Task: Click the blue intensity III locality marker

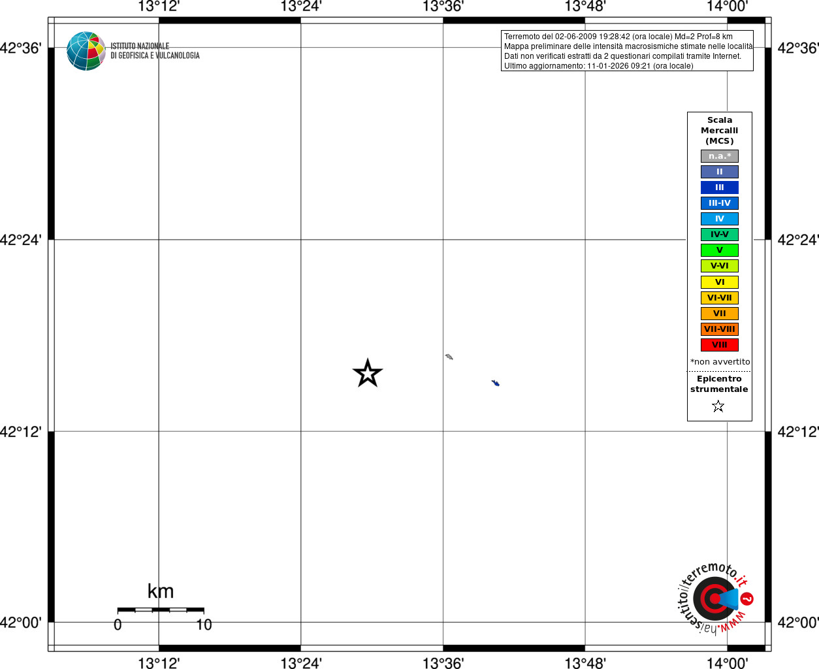Action: [496, 383]
